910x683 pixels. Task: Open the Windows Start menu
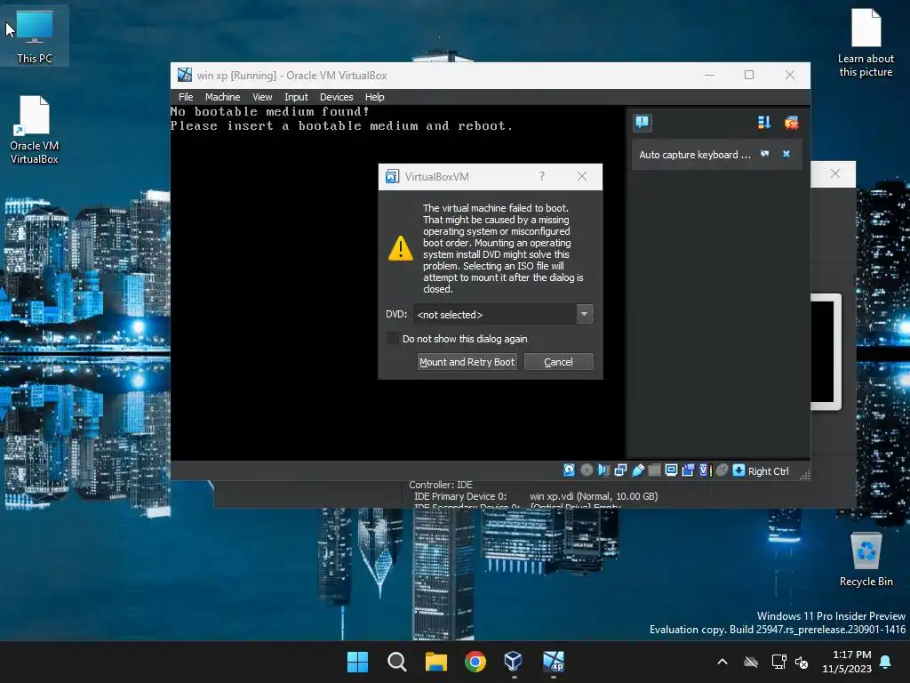pyautogui.click(x=357, y=662)
